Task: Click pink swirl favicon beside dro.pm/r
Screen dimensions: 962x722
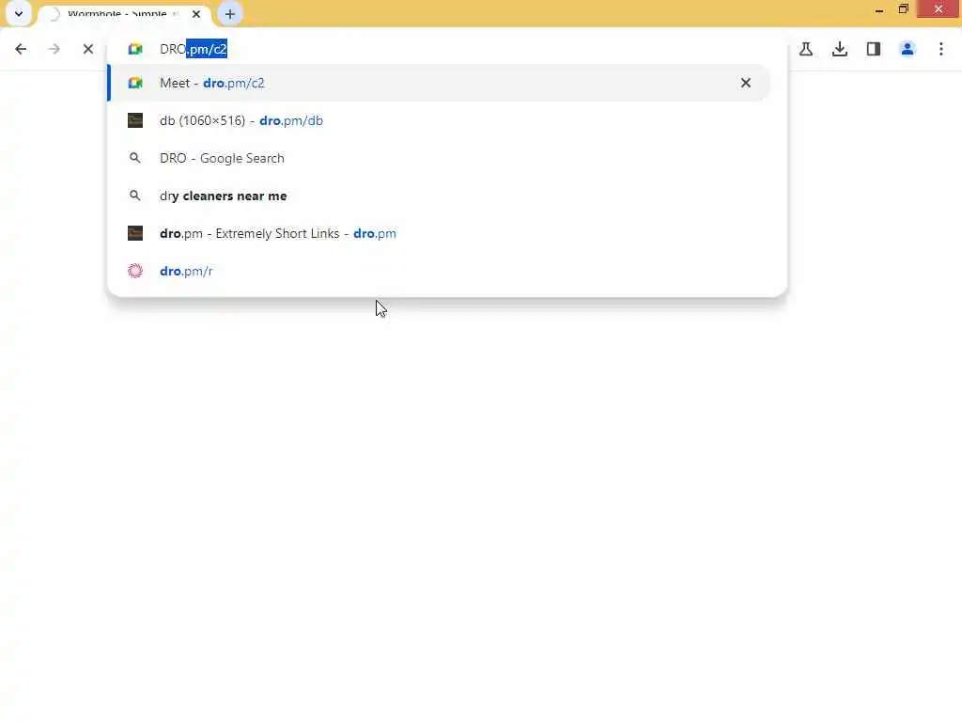Action: tap(135, 271)
